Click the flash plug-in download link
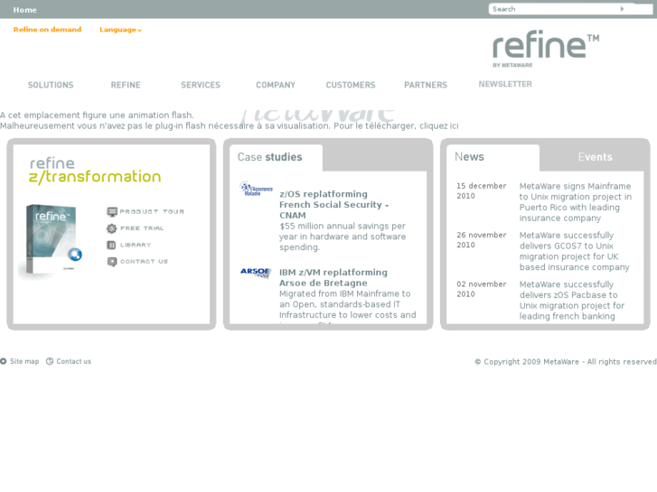Screen dimensions: 657x492 438,126
